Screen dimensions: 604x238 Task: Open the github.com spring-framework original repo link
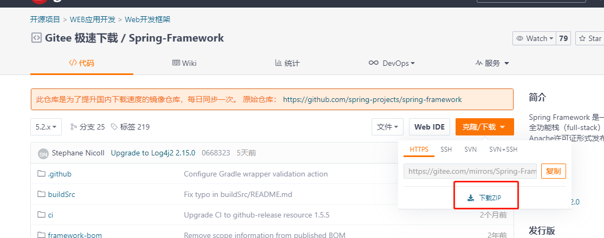coord(373,99)
